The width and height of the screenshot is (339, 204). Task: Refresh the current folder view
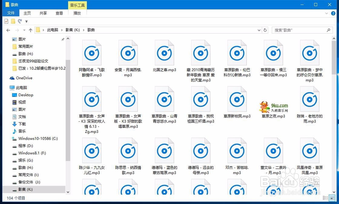tap(265, 30)
